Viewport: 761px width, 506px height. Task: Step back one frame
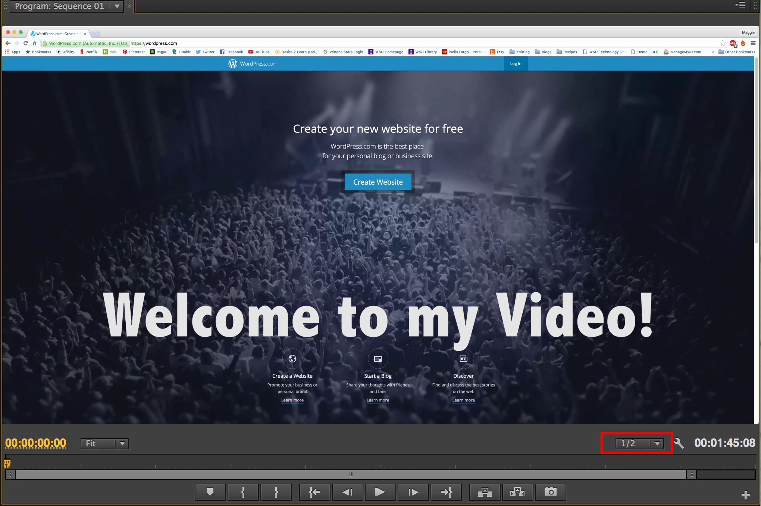(x=348, y=492)
